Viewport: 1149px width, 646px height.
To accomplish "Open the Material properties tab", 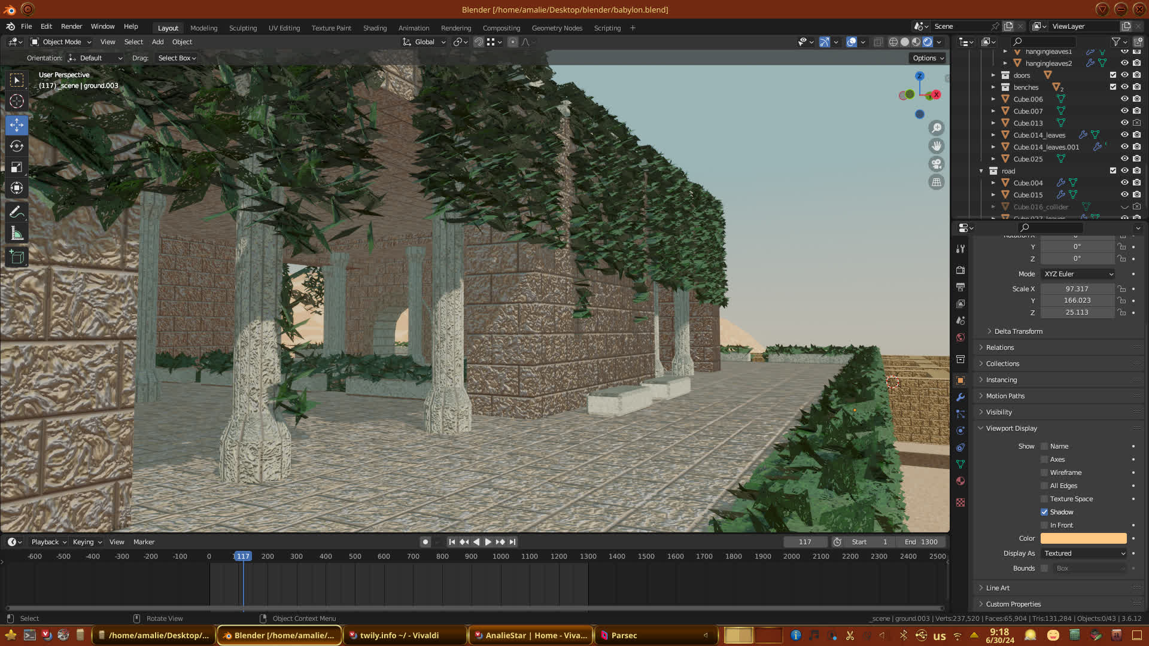I will click(x=960, y=481).
